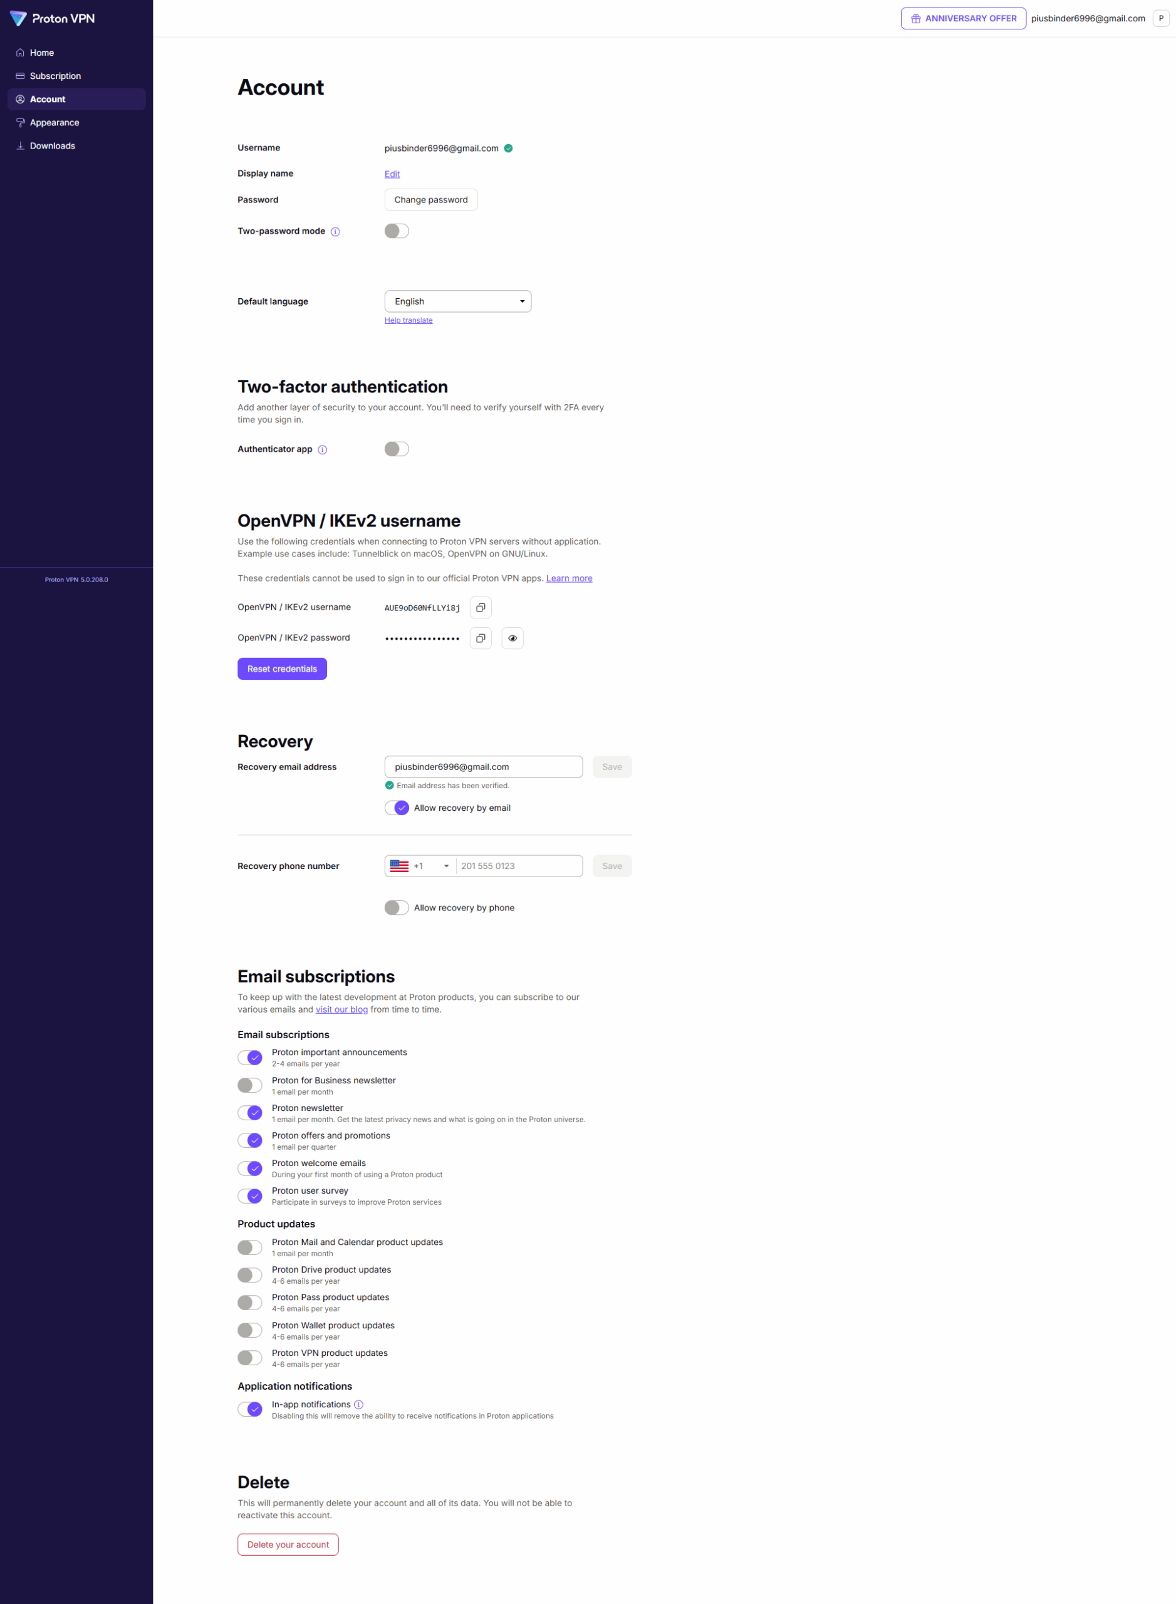The height and width of the screenshot is (1604, 1176).
Task: Click the Downloads arrow icon
Action: point(20,146)
